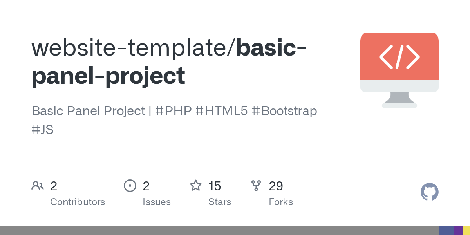The height and width of the screenshot is (235, 470).
Task: Open the Contributors label link
Action: pyautogui.click(x=78, y=202)
